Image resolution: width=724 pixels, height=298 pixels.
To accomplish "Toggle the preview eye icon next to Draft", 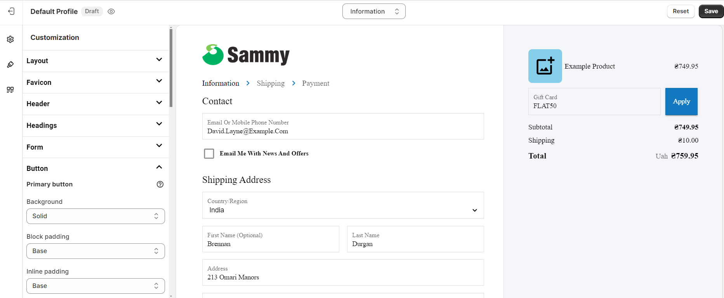I will pos(111,12).
